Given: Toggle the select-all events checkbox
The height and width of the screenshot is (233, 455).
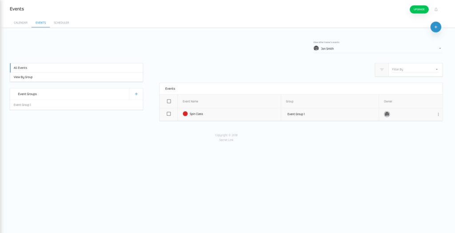Looking at the screenshot, I should 169,102.
